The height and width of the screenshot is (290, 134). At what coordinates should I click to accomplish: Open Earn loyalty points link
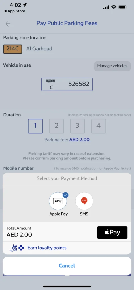click(x=47, y=248)
